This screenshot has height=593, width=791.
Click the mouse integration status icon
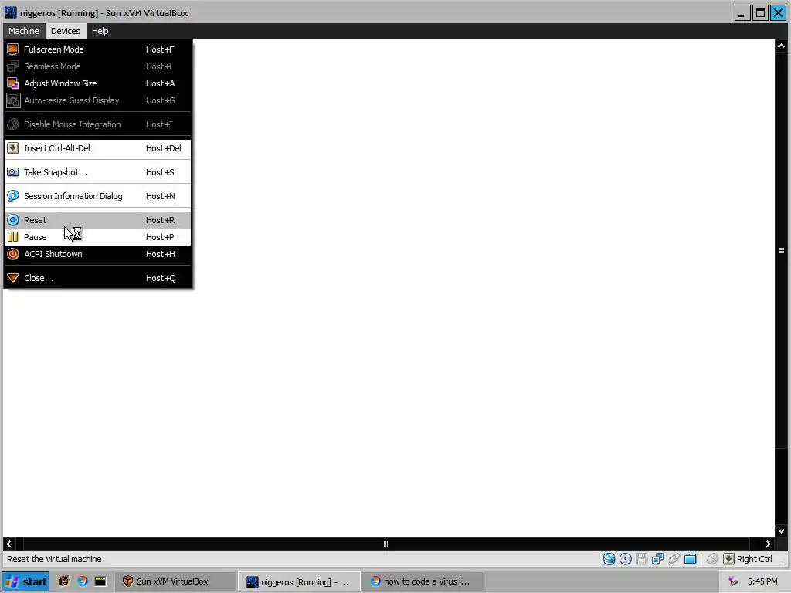click(712, 559)
